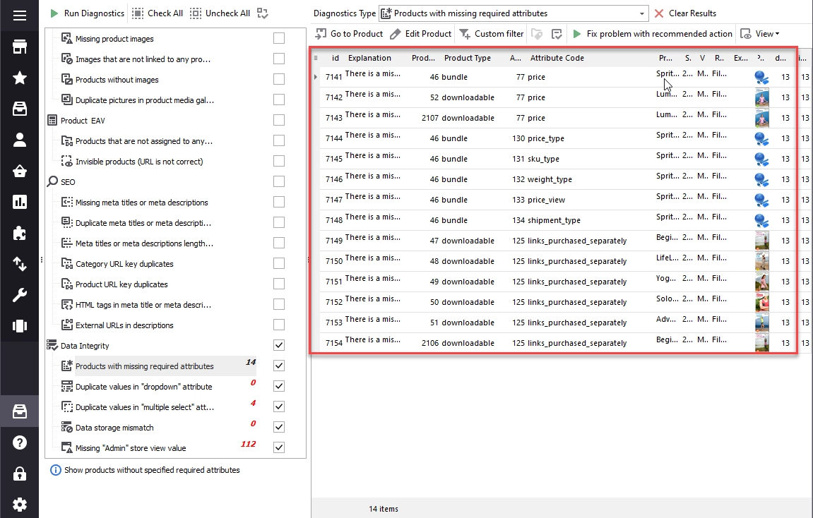Click the product thumbnail in row 7153
The width and height of the screenshot is (813, 518).
[x=761, y=323]
